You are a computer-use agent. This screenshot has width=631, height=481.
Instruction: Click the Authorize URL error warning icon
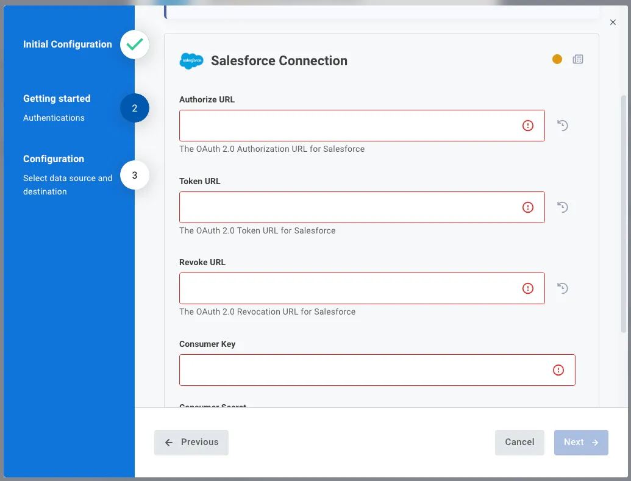[527, 126]
